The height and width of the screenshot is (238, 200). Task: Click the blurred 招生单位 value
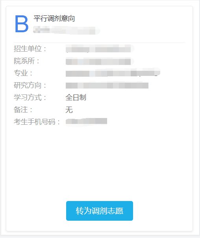click(x=100, y=49)
